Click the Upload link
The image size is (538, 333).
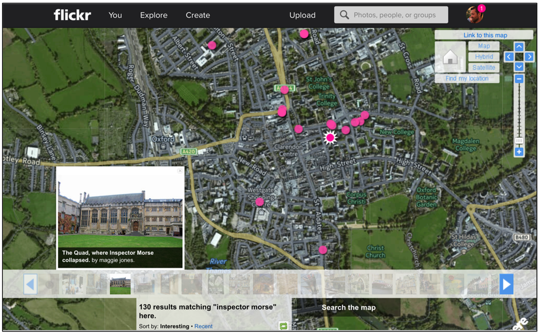tap(303, 15)
